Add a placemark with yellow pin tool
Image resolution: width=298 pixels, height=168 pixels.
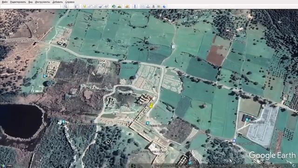(84, 7)
